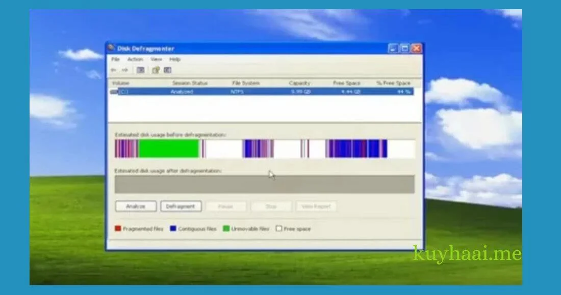Click the Forward arrow toolbar icon
The width and height of the screenshot is (561, 295).
tap(125, 70)
